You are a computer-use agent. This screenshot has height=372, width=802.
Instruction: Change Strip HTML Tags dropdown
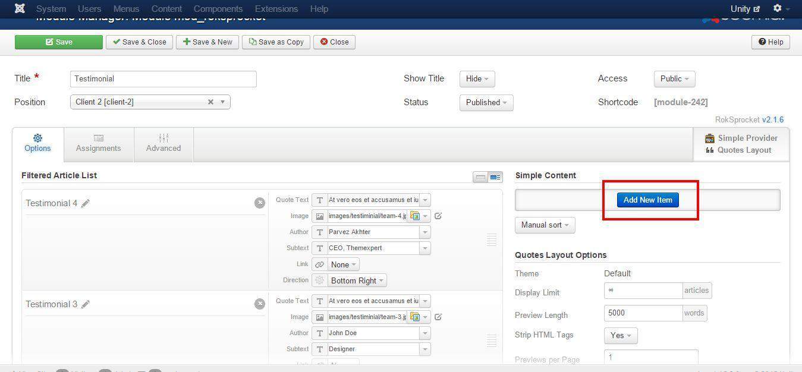(620, 335)
